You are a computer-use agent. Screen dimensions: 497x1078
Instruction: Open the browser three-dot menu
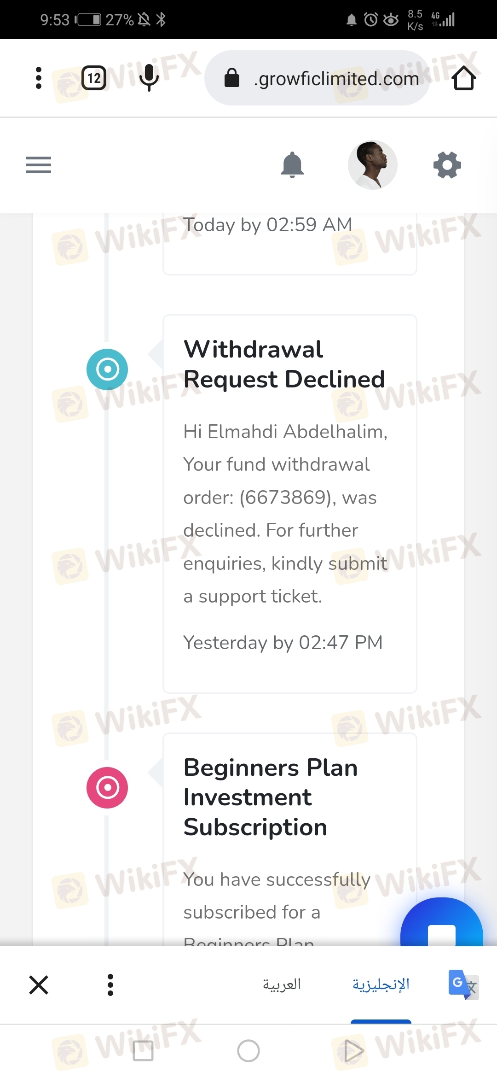[x=39, y=78]
